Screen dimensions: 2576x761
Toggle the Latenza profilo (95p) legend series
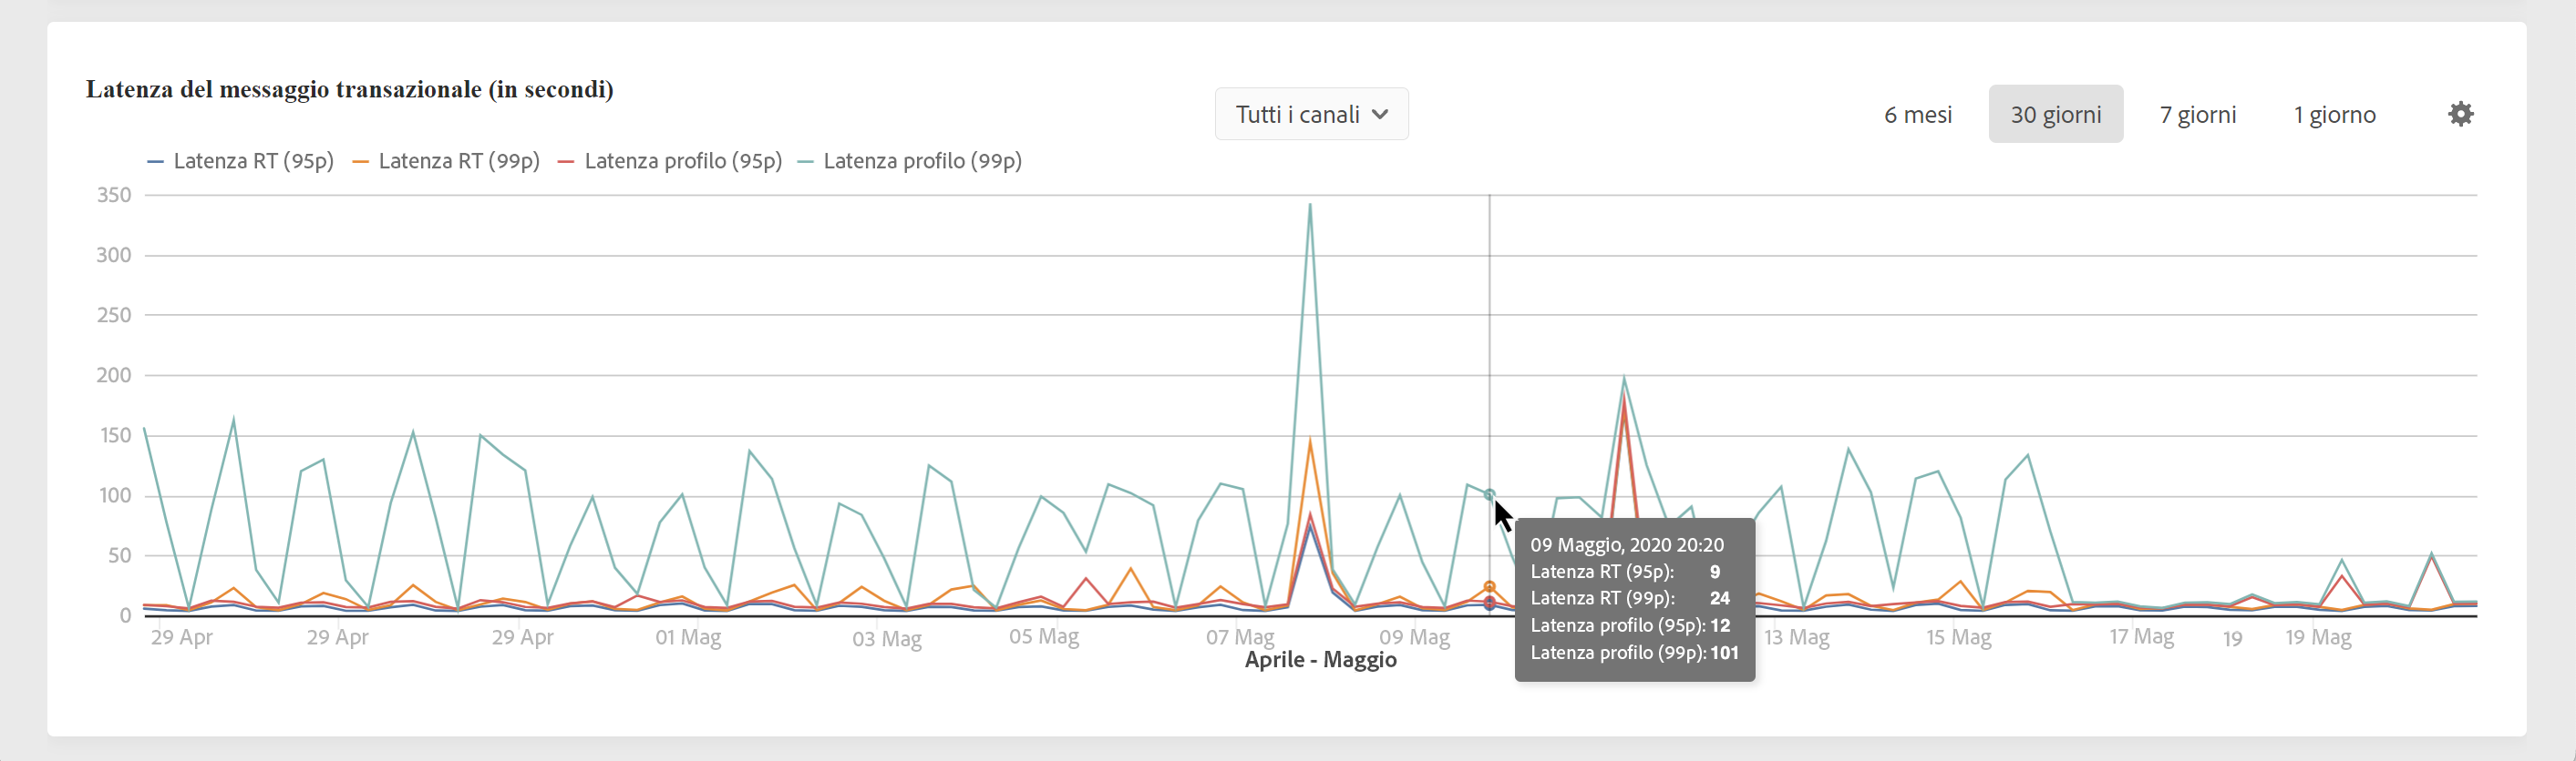(x=669, y=161)
